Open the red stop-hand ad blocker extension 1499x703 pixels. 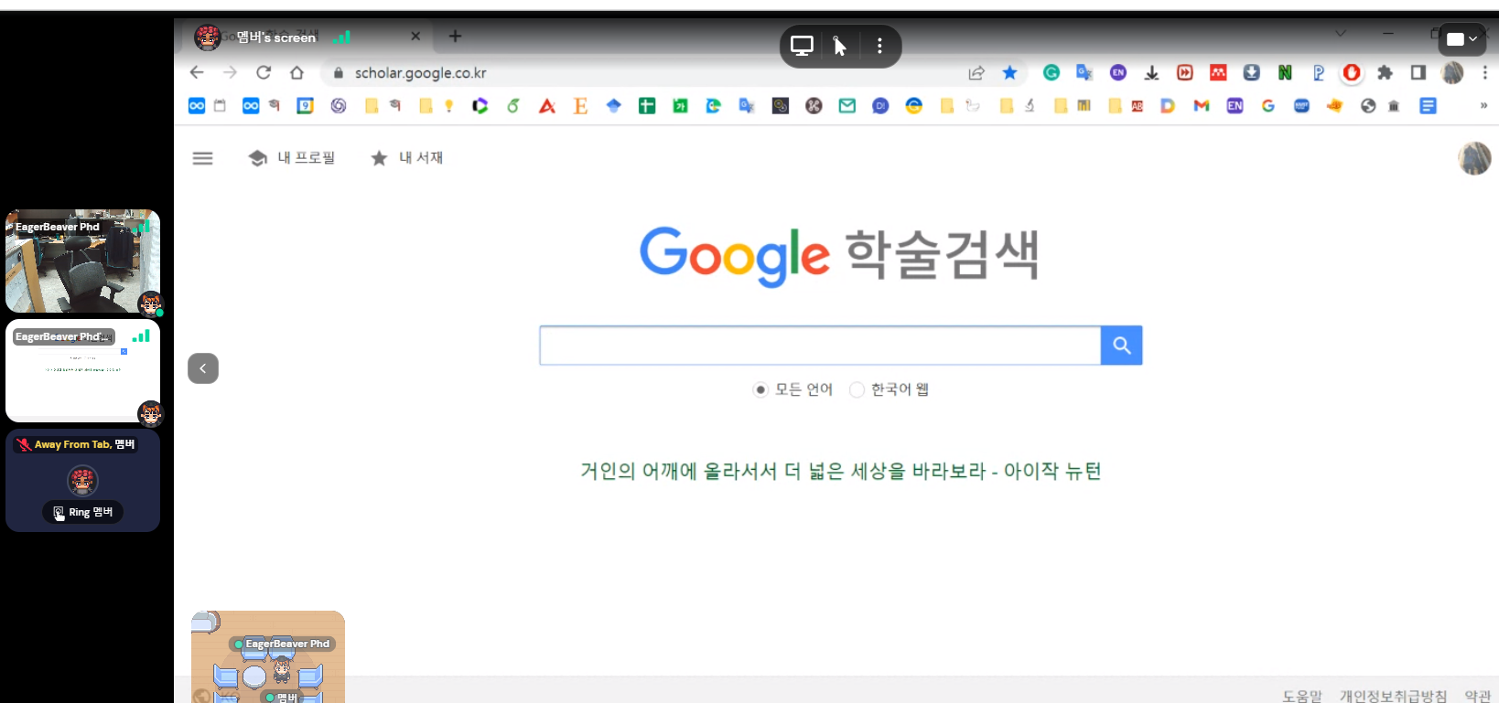(x=1352, y=72)
